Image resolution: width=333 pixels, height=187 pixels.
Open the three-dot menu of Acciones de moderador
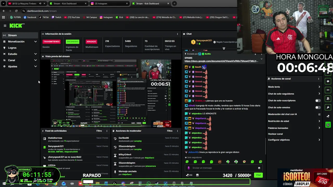[x=177, y=131]
